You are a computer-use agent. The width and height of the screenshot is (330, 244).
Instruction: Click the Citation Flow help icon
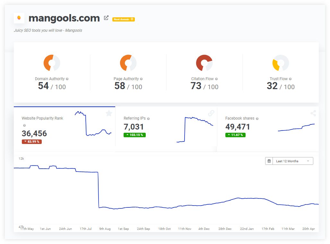point(216,79)
